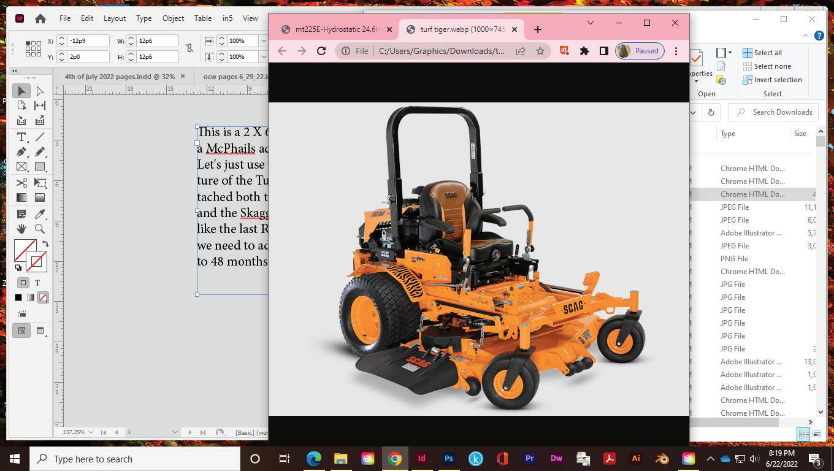Open the zoom level dropdown showing 137.25%

(x=91, y=432)
